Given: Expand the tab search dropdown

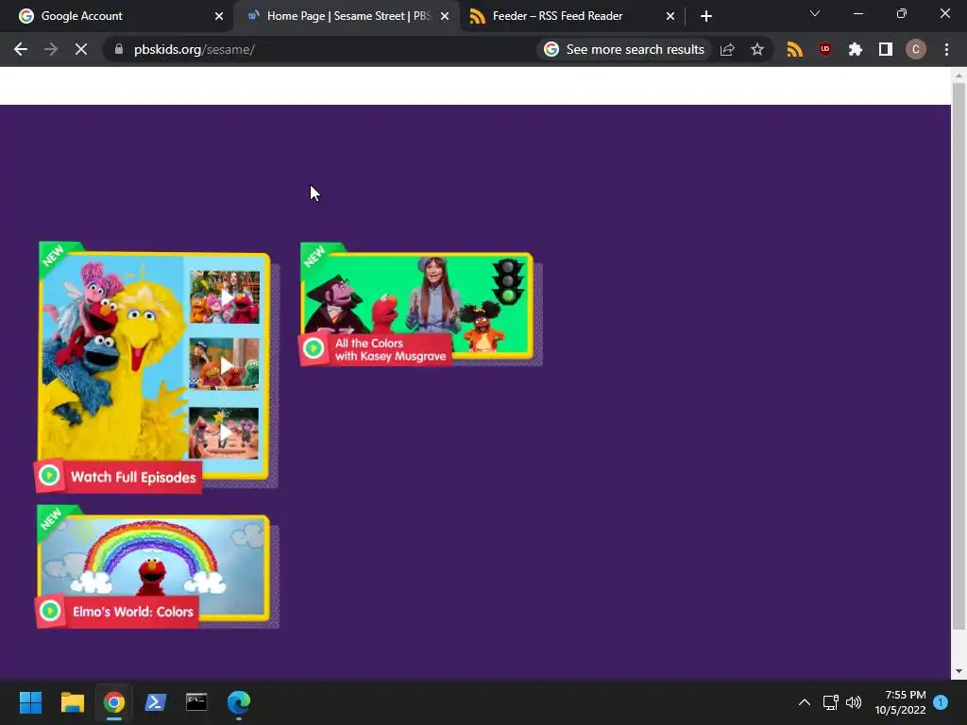Looking at the screenshot, I should pyautogui.click(x=815, y=13).
